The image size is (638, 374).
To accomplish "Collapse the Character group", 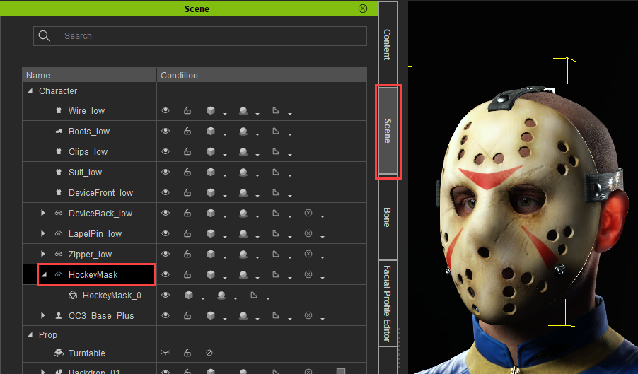I will click(x=30, y=91).
